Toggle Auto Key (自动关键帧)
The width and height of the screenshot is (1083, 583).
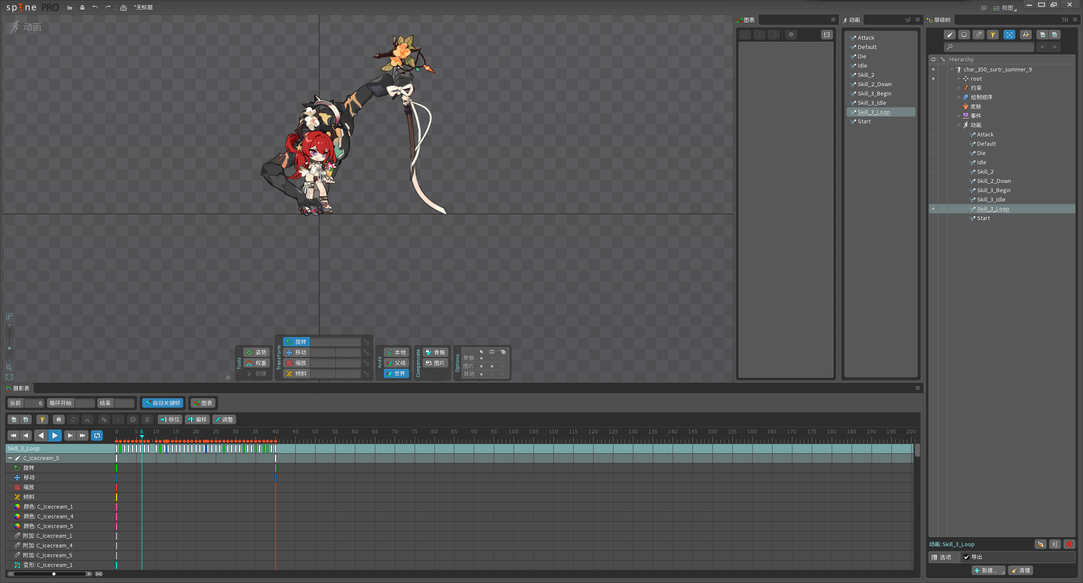pyautogui.click(x=163, y=403)
